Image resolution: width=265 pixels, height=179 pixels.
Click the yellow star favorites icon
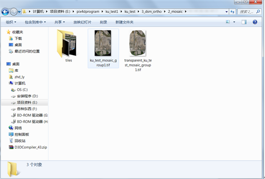[x=8, y=32]
